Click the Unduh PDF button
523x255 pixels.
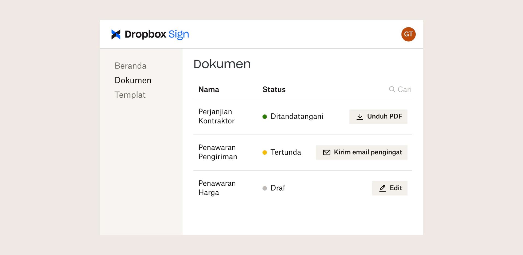pyautogui.click(x=378, y=116)
